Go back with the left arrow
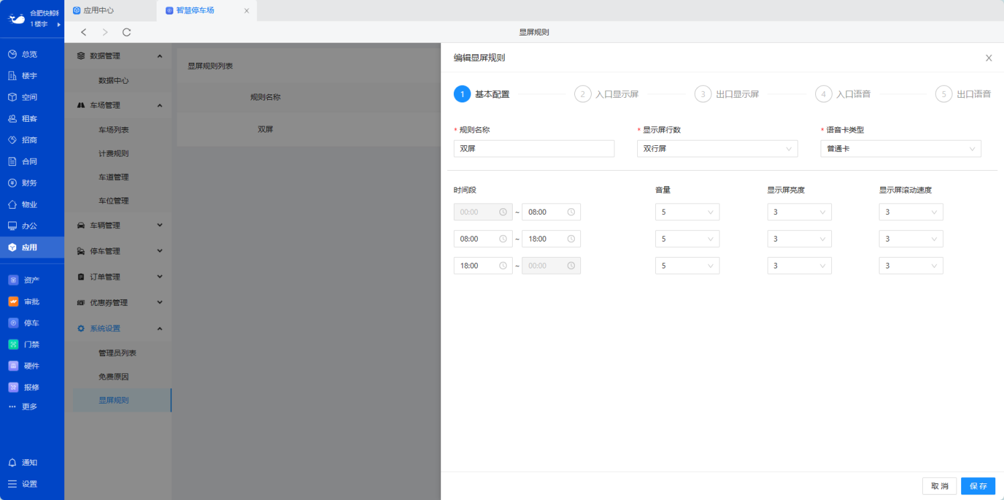 point(84,32)
